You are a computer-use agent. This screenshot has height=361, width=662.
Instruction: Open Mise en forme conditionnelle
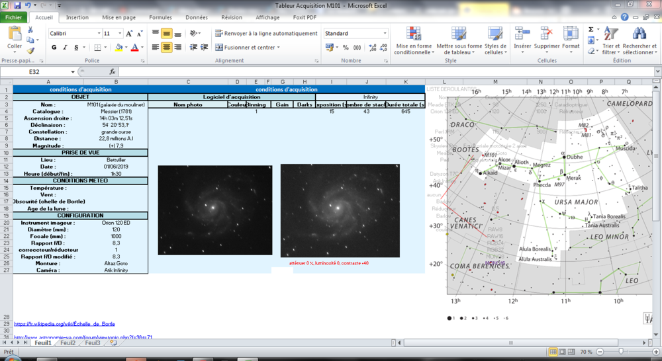coord(414,40)
